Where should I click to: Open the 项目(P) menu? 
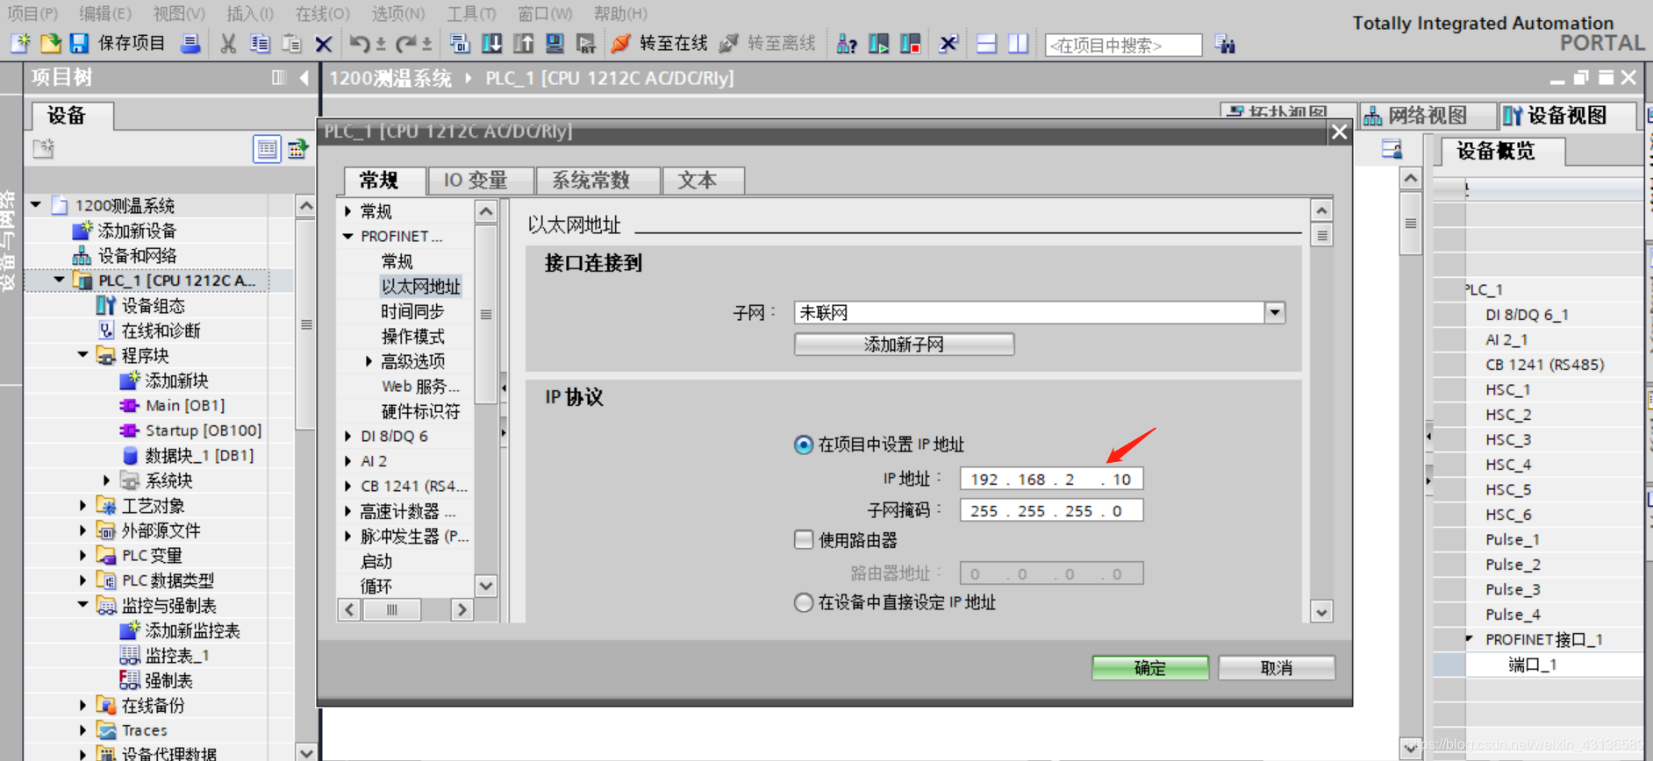click(32, 13)
